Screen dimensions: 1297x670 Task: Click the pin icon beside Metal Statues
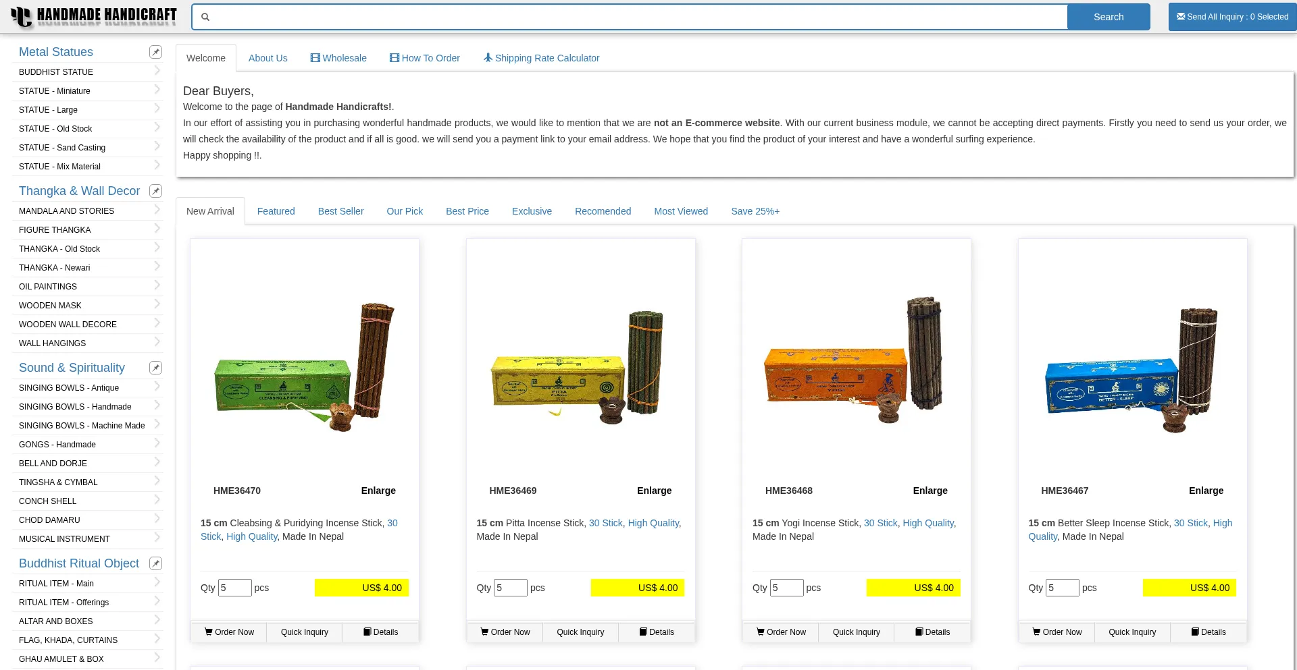click(x=155, y=52)
